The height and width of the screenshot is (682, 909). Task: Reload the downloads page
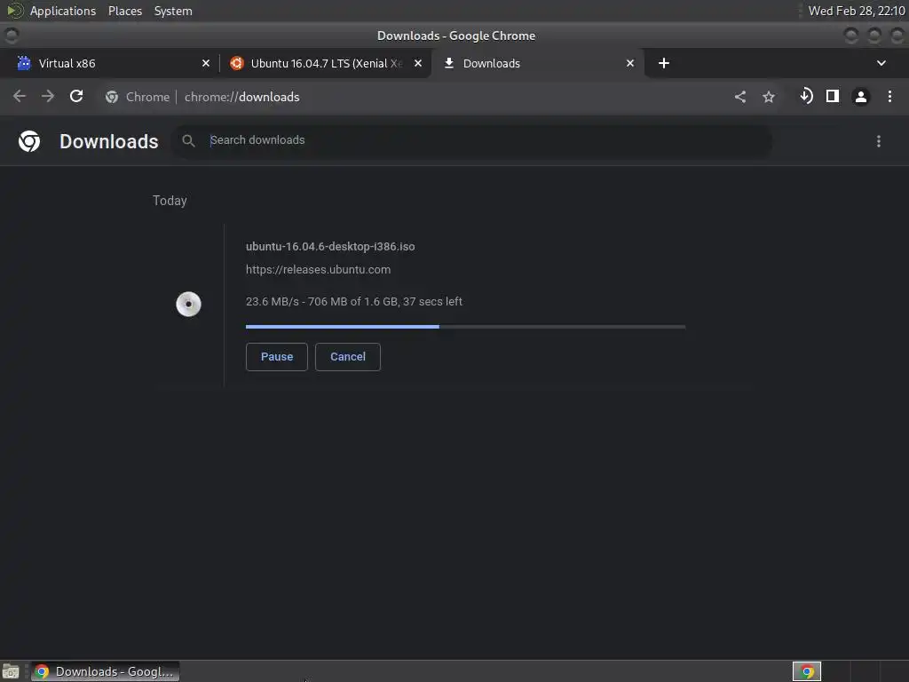click(x=76, y=96)
